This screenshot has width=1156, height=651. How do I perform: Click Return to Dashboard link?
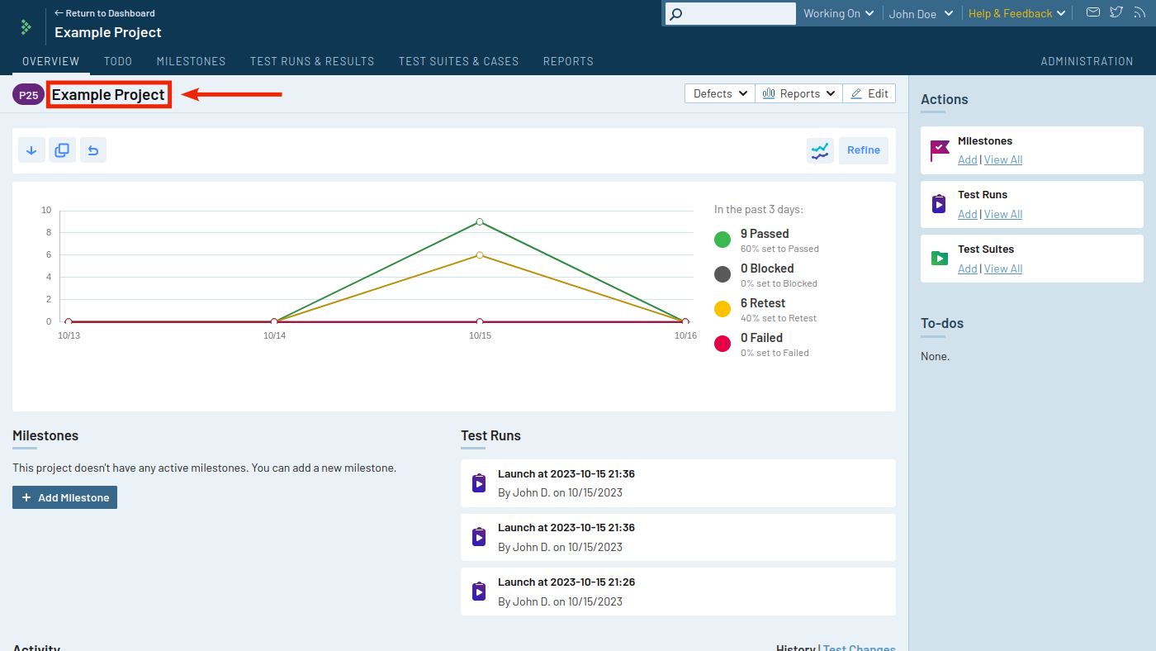[105, 13]
